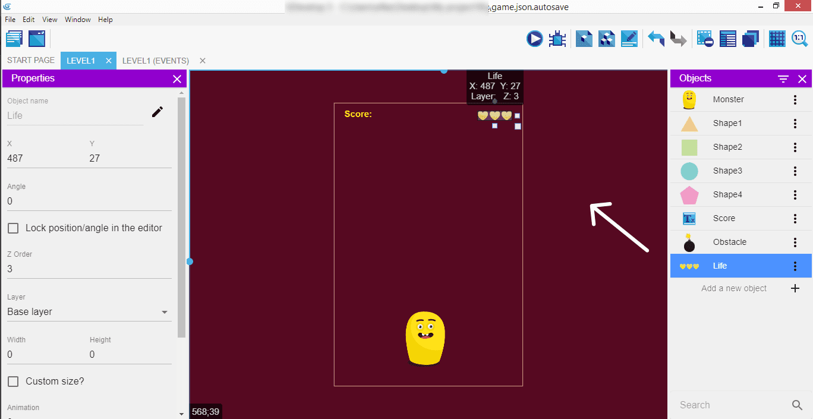This screenshot has height=419, width=813.
Task: Open the View menu
Action: pyautogui.click(x=50, y=20)
